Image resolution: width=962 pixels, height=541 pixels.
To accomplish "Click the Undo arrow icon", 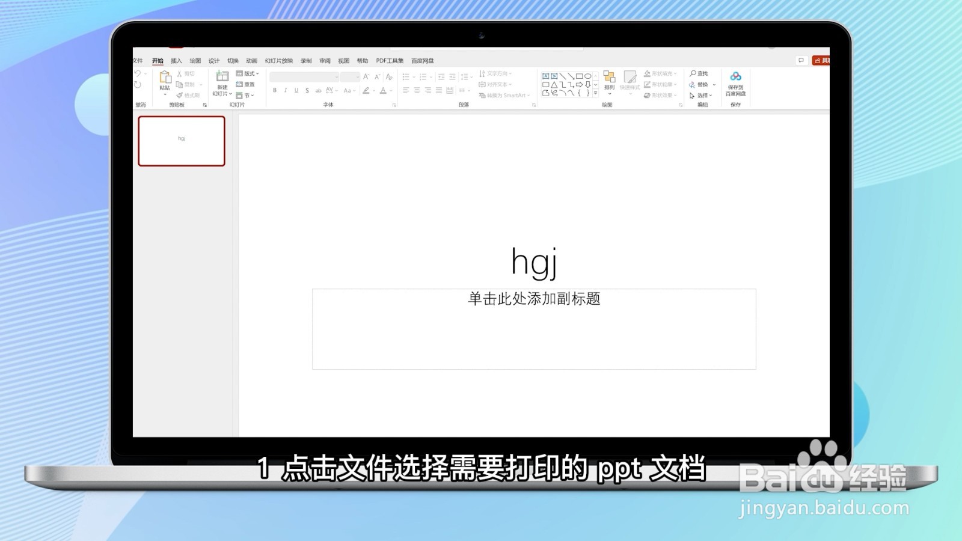I will [x=137, y=73].
